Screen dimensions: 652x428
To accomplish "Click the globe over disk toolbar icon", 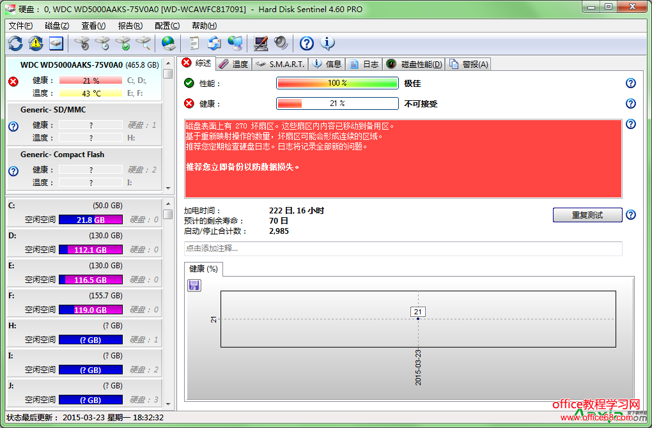I will [x=168, y=43].
